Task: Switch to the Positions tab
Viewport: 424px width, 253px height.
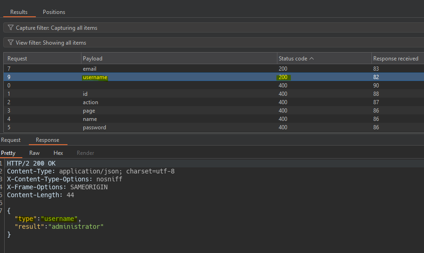Action: [x=54, y=12]
